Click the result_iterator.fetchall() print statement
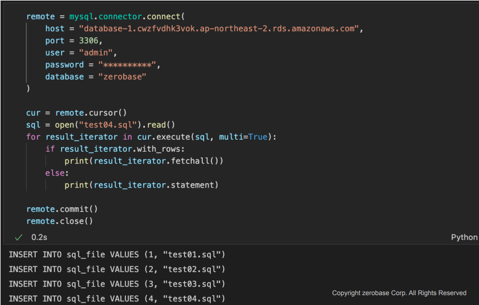Viewport: 479px width, 305px height. [x=144, y=161]
